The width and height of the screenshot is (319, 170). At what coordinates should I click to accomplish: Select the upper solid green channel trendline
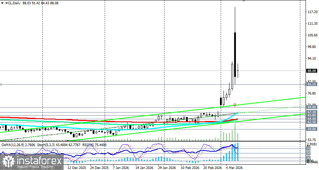(153, 115)
